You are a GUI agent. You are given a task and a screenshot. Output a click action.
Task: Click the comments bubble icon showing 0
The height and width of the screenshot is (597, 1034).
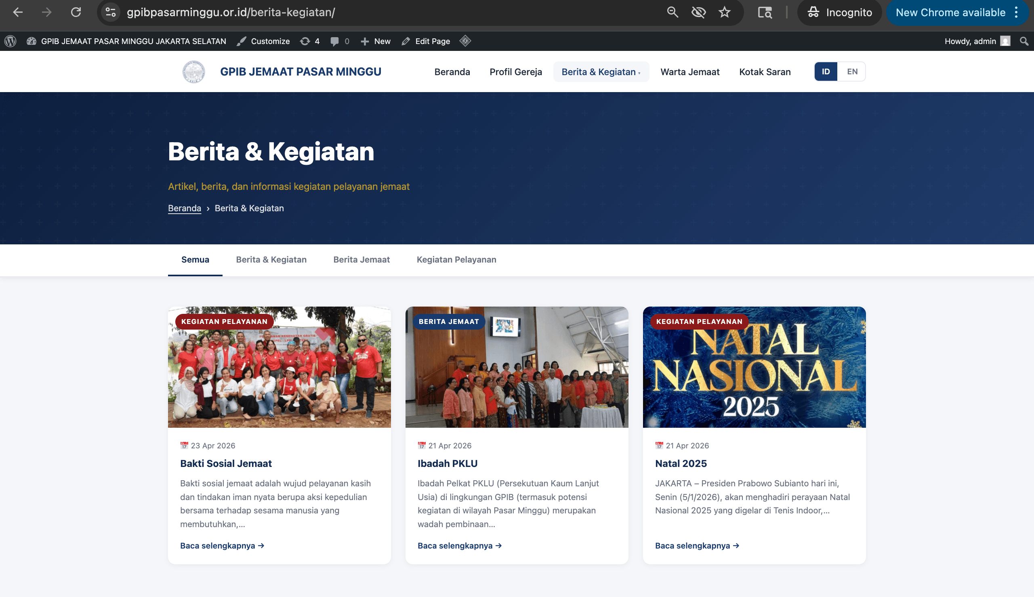[x=340, y=41]
